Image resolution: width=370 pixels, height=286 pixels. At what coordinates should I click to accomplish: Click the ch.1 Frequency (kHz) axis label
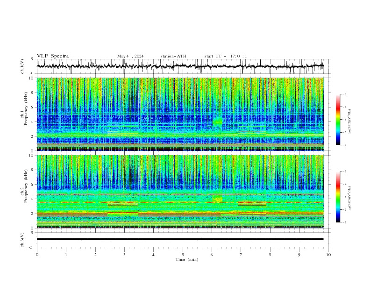[24, 114]
